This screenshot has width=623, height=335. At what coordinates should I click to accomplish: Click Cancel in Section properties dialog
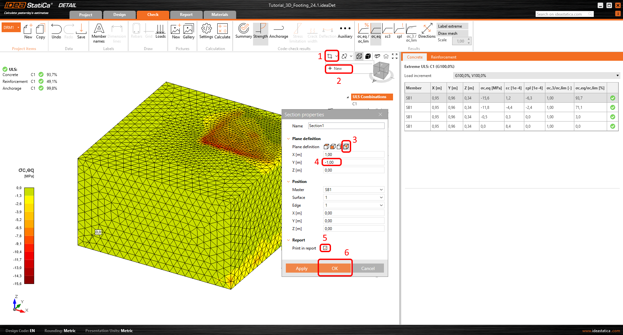(368, 268)
